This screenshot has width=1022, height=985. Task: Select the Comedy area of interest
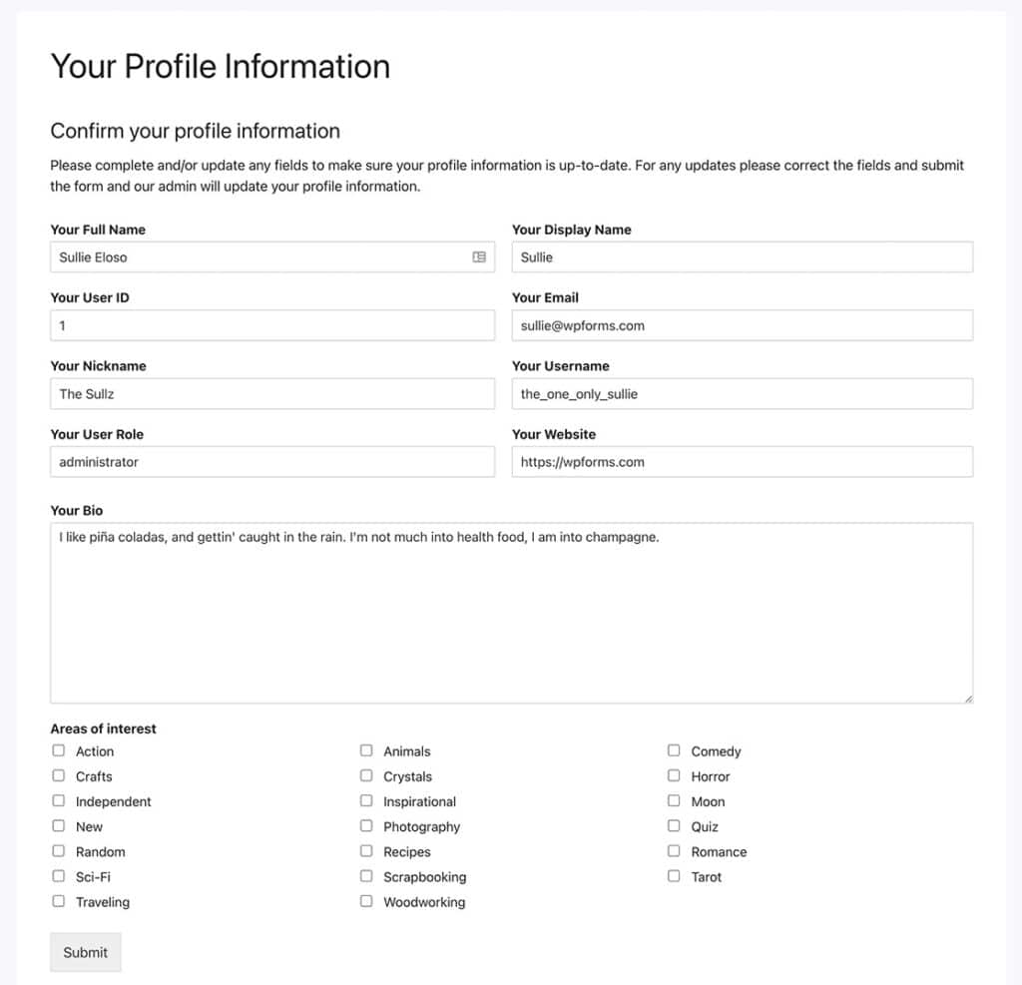point(675,750)
